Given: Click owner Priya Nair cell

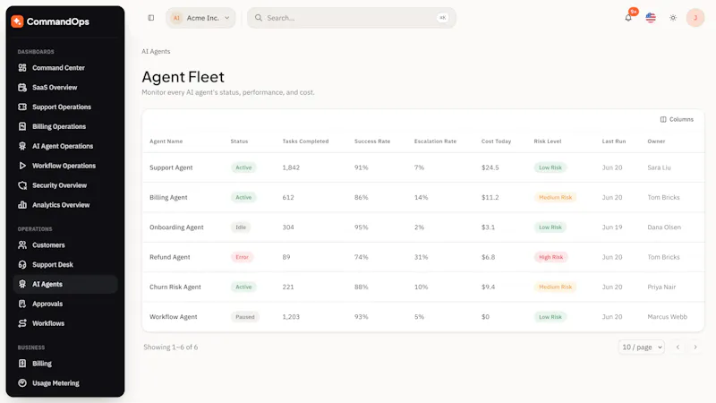Looking at the screenshot, I should 661,287.
